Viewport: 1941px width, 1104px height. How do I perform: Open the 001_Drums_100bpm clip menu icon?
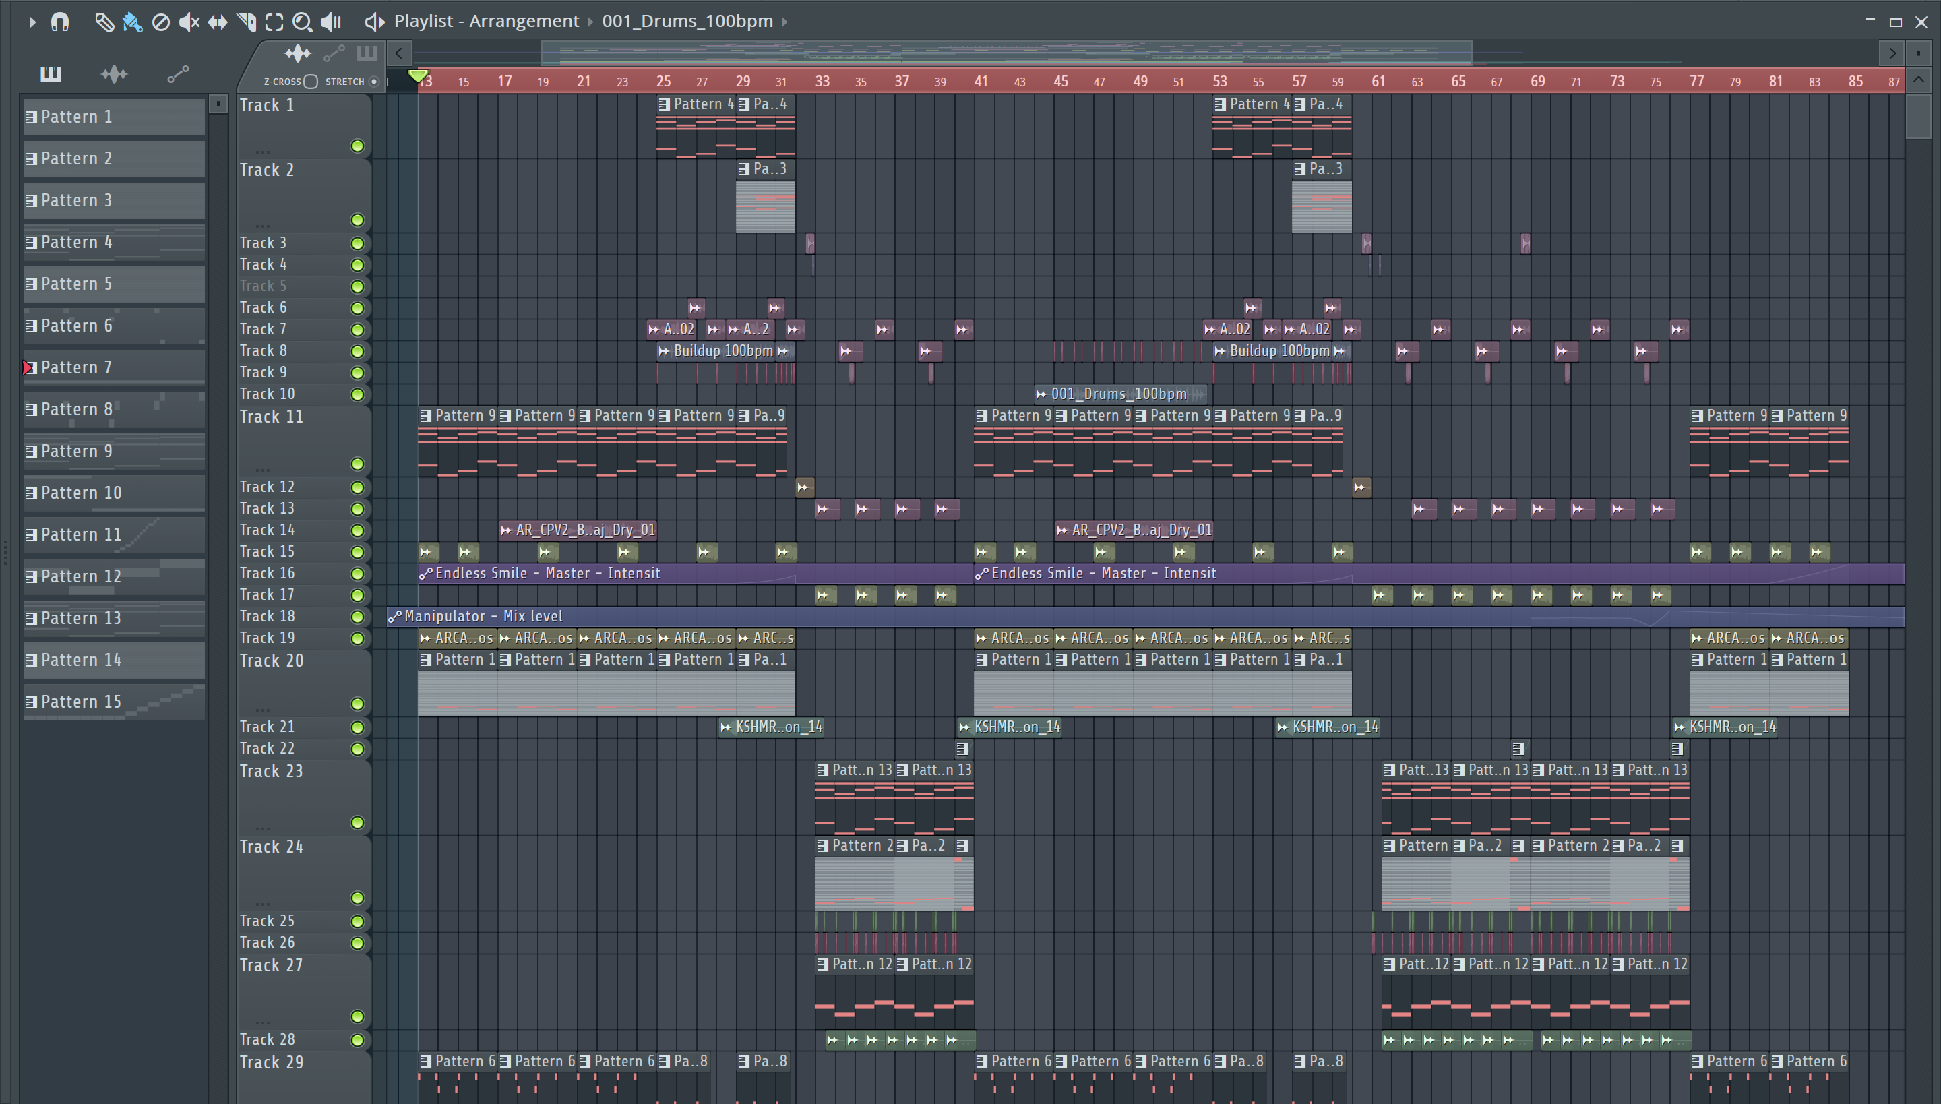click(x=1041, y=394)
